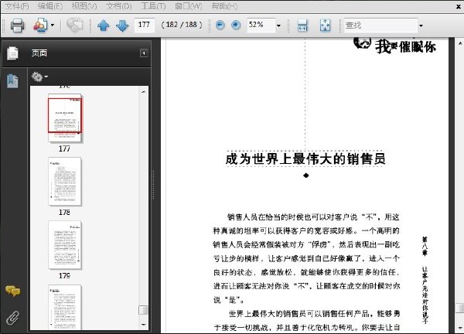Select page 177 thumbnail
The height and width of the screenshot is (334, 464).
click(65, 118)
